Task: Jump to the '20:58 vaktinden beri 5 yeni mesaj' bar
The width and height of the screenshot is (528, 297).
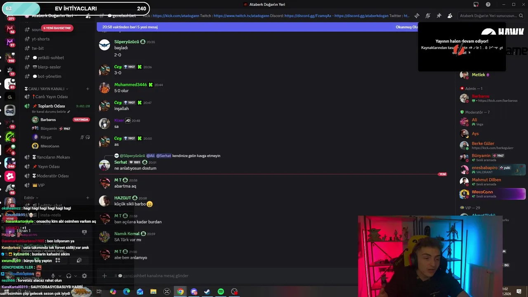Action: pyautogui.click(x=257, y=27)
